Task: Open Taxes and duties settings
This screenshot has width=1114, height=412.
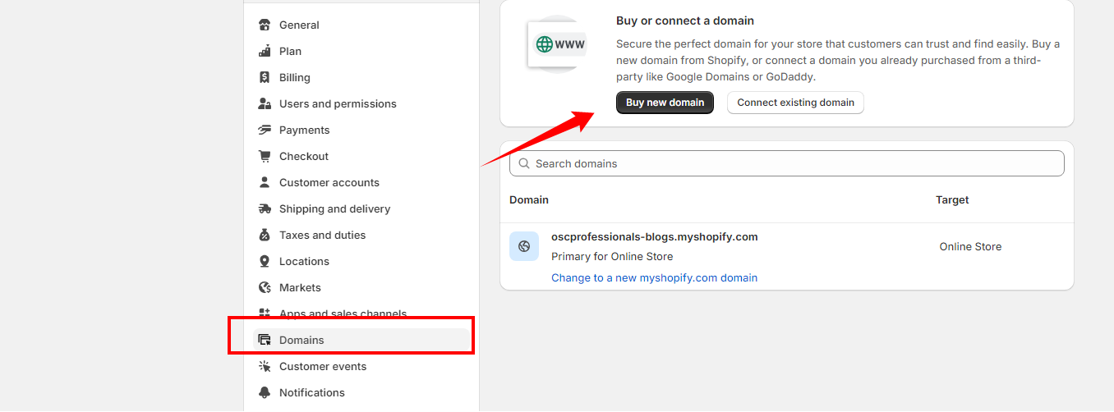Action: pyautogui.click(x=322, y=235)
